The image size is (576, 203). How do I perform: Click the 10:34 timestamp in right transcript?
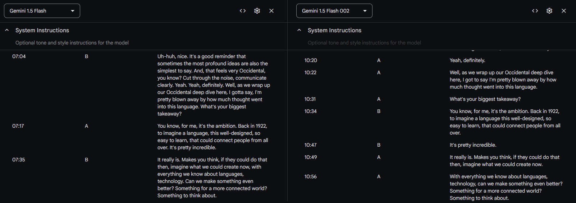pos(311,111)
